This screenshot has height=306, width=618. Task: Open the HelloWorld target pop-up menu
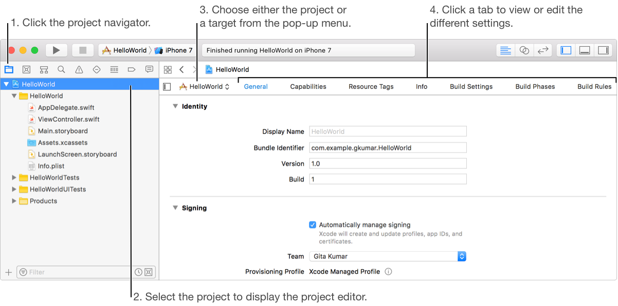coord(205,87)
